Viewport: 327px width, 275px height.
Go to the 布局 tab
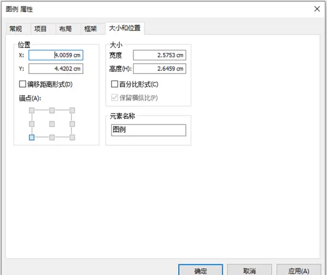(65, 29)
